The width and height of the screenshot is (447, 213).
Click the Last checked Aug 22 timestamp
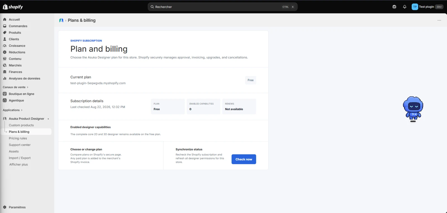tap(98, 107)
